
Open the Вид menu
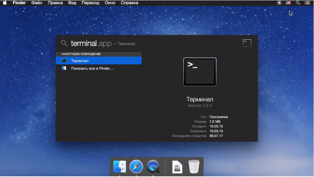pos(72,3)
